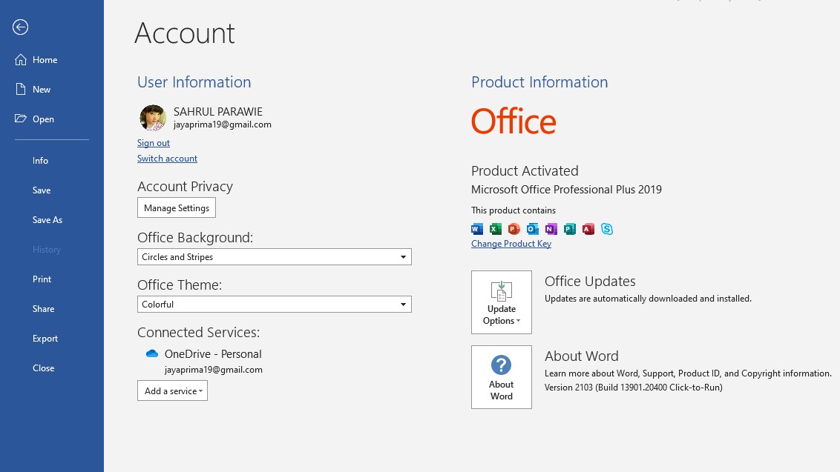Click Change Product Key link

(x=511, y=244)
